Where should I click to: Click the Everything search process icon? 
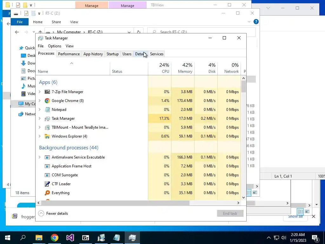pyautogui.click(x=47, y=193)
